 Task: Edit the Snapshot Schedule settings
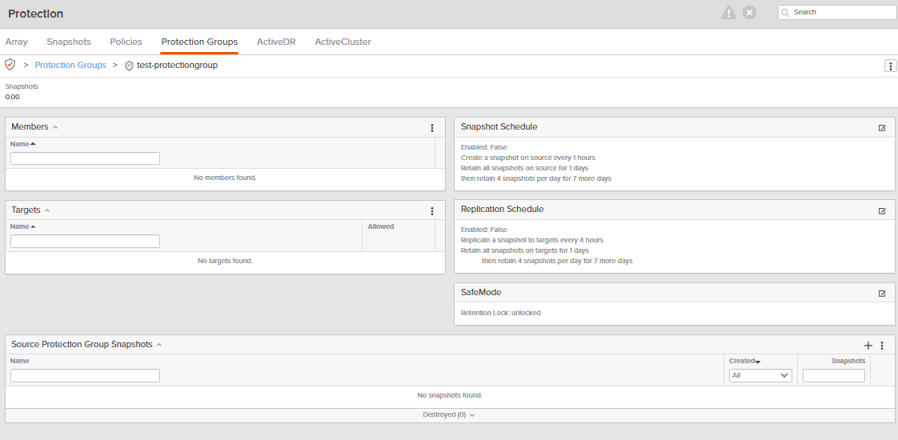point(882,128)
